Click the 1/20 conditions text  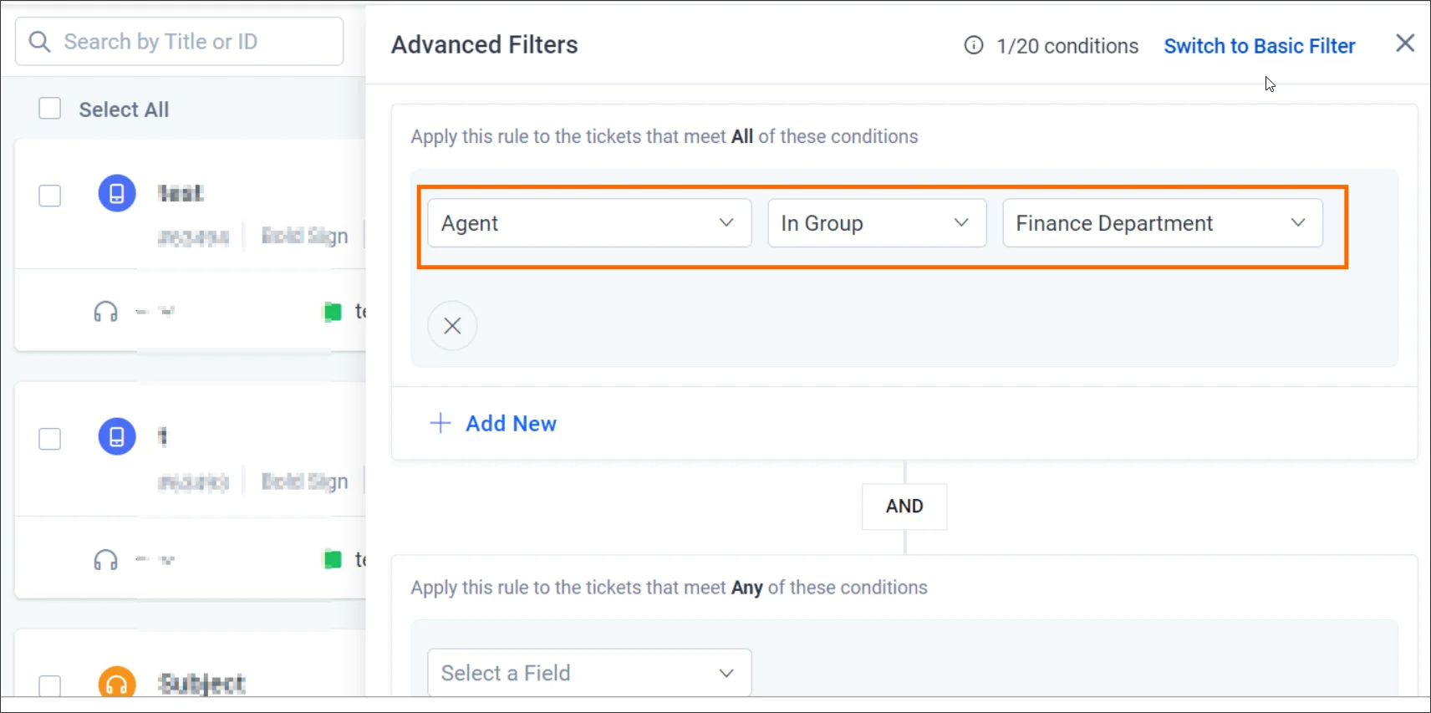pos(1067,46)
